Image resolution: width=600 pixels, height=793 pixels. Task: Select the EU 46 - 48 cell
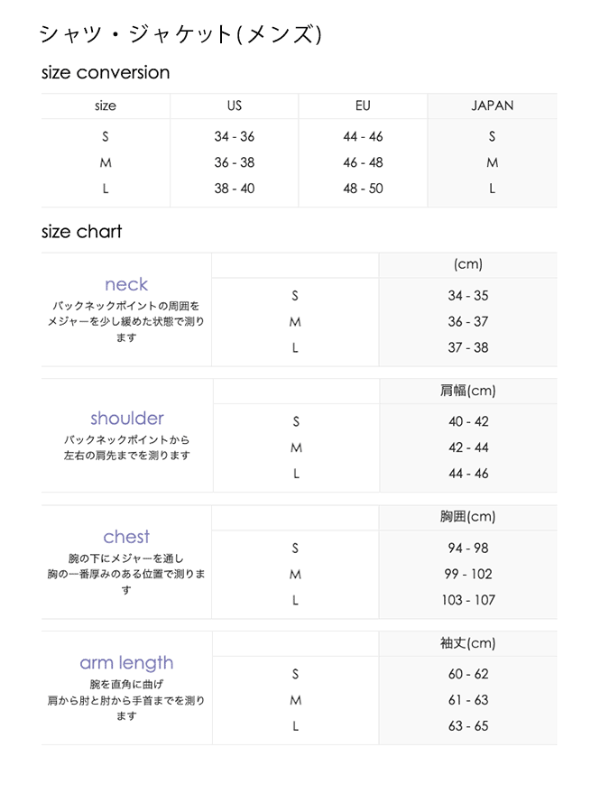[363, 163]
